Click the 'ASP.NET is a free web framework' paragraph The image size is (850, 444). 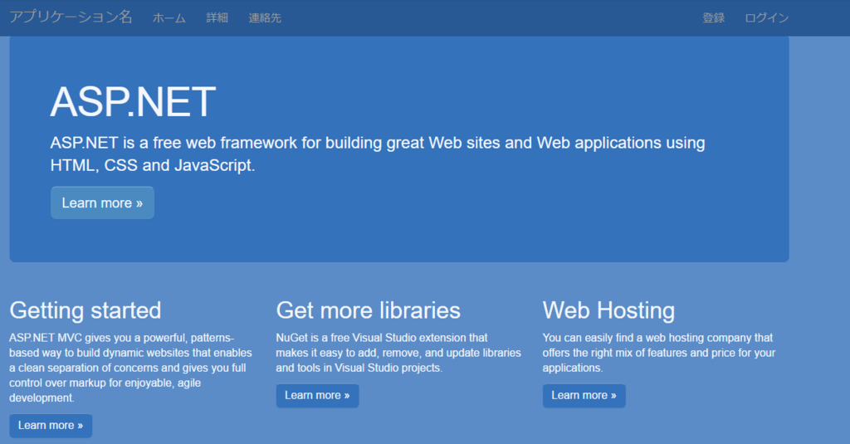pos(378,154)
